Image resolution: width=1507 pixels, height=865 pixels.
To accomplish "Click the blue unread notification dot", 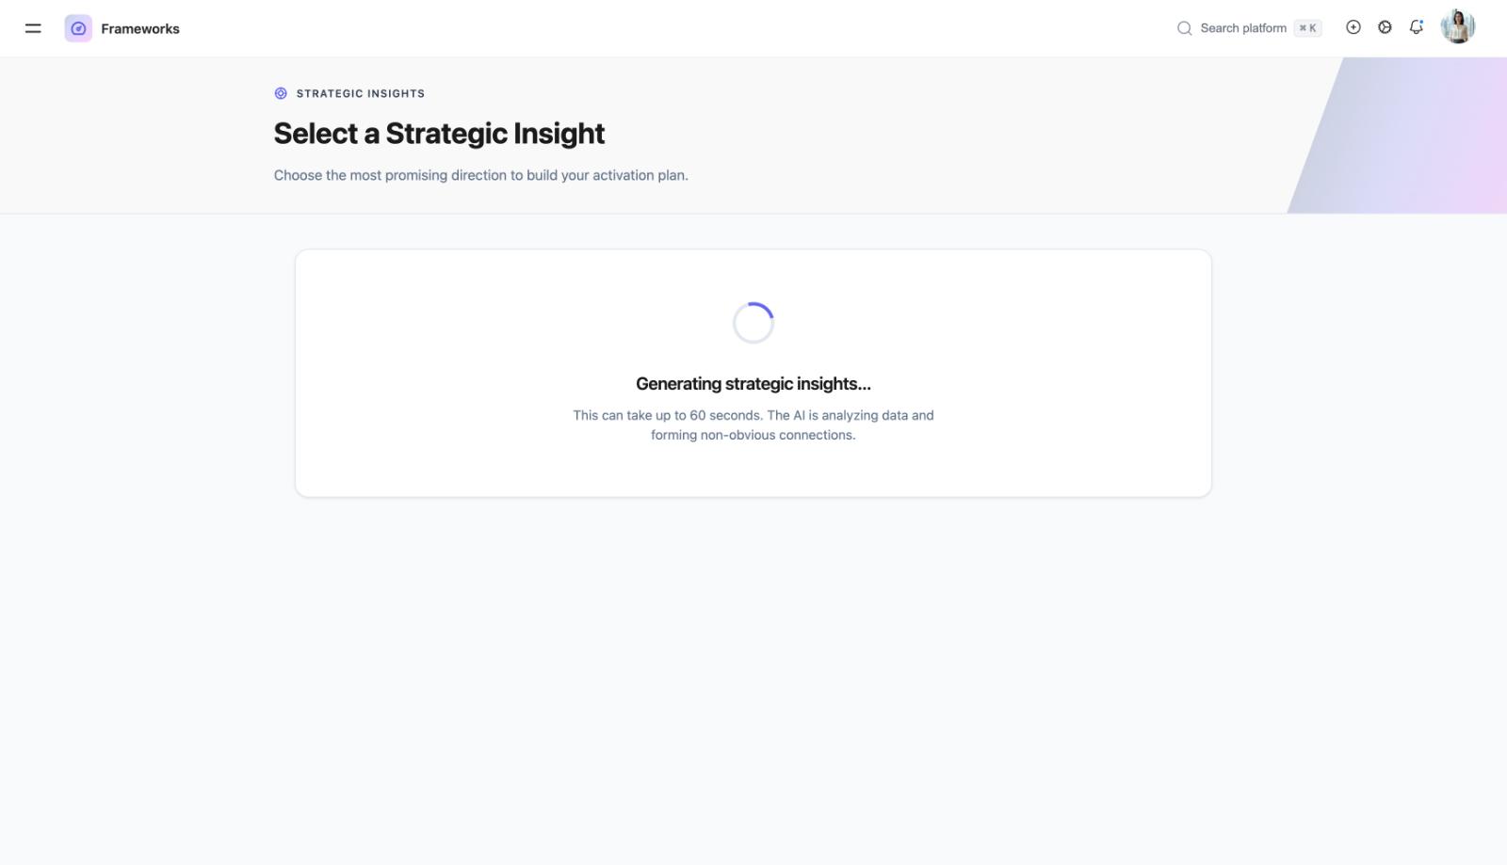I will tap(1421, 22).
